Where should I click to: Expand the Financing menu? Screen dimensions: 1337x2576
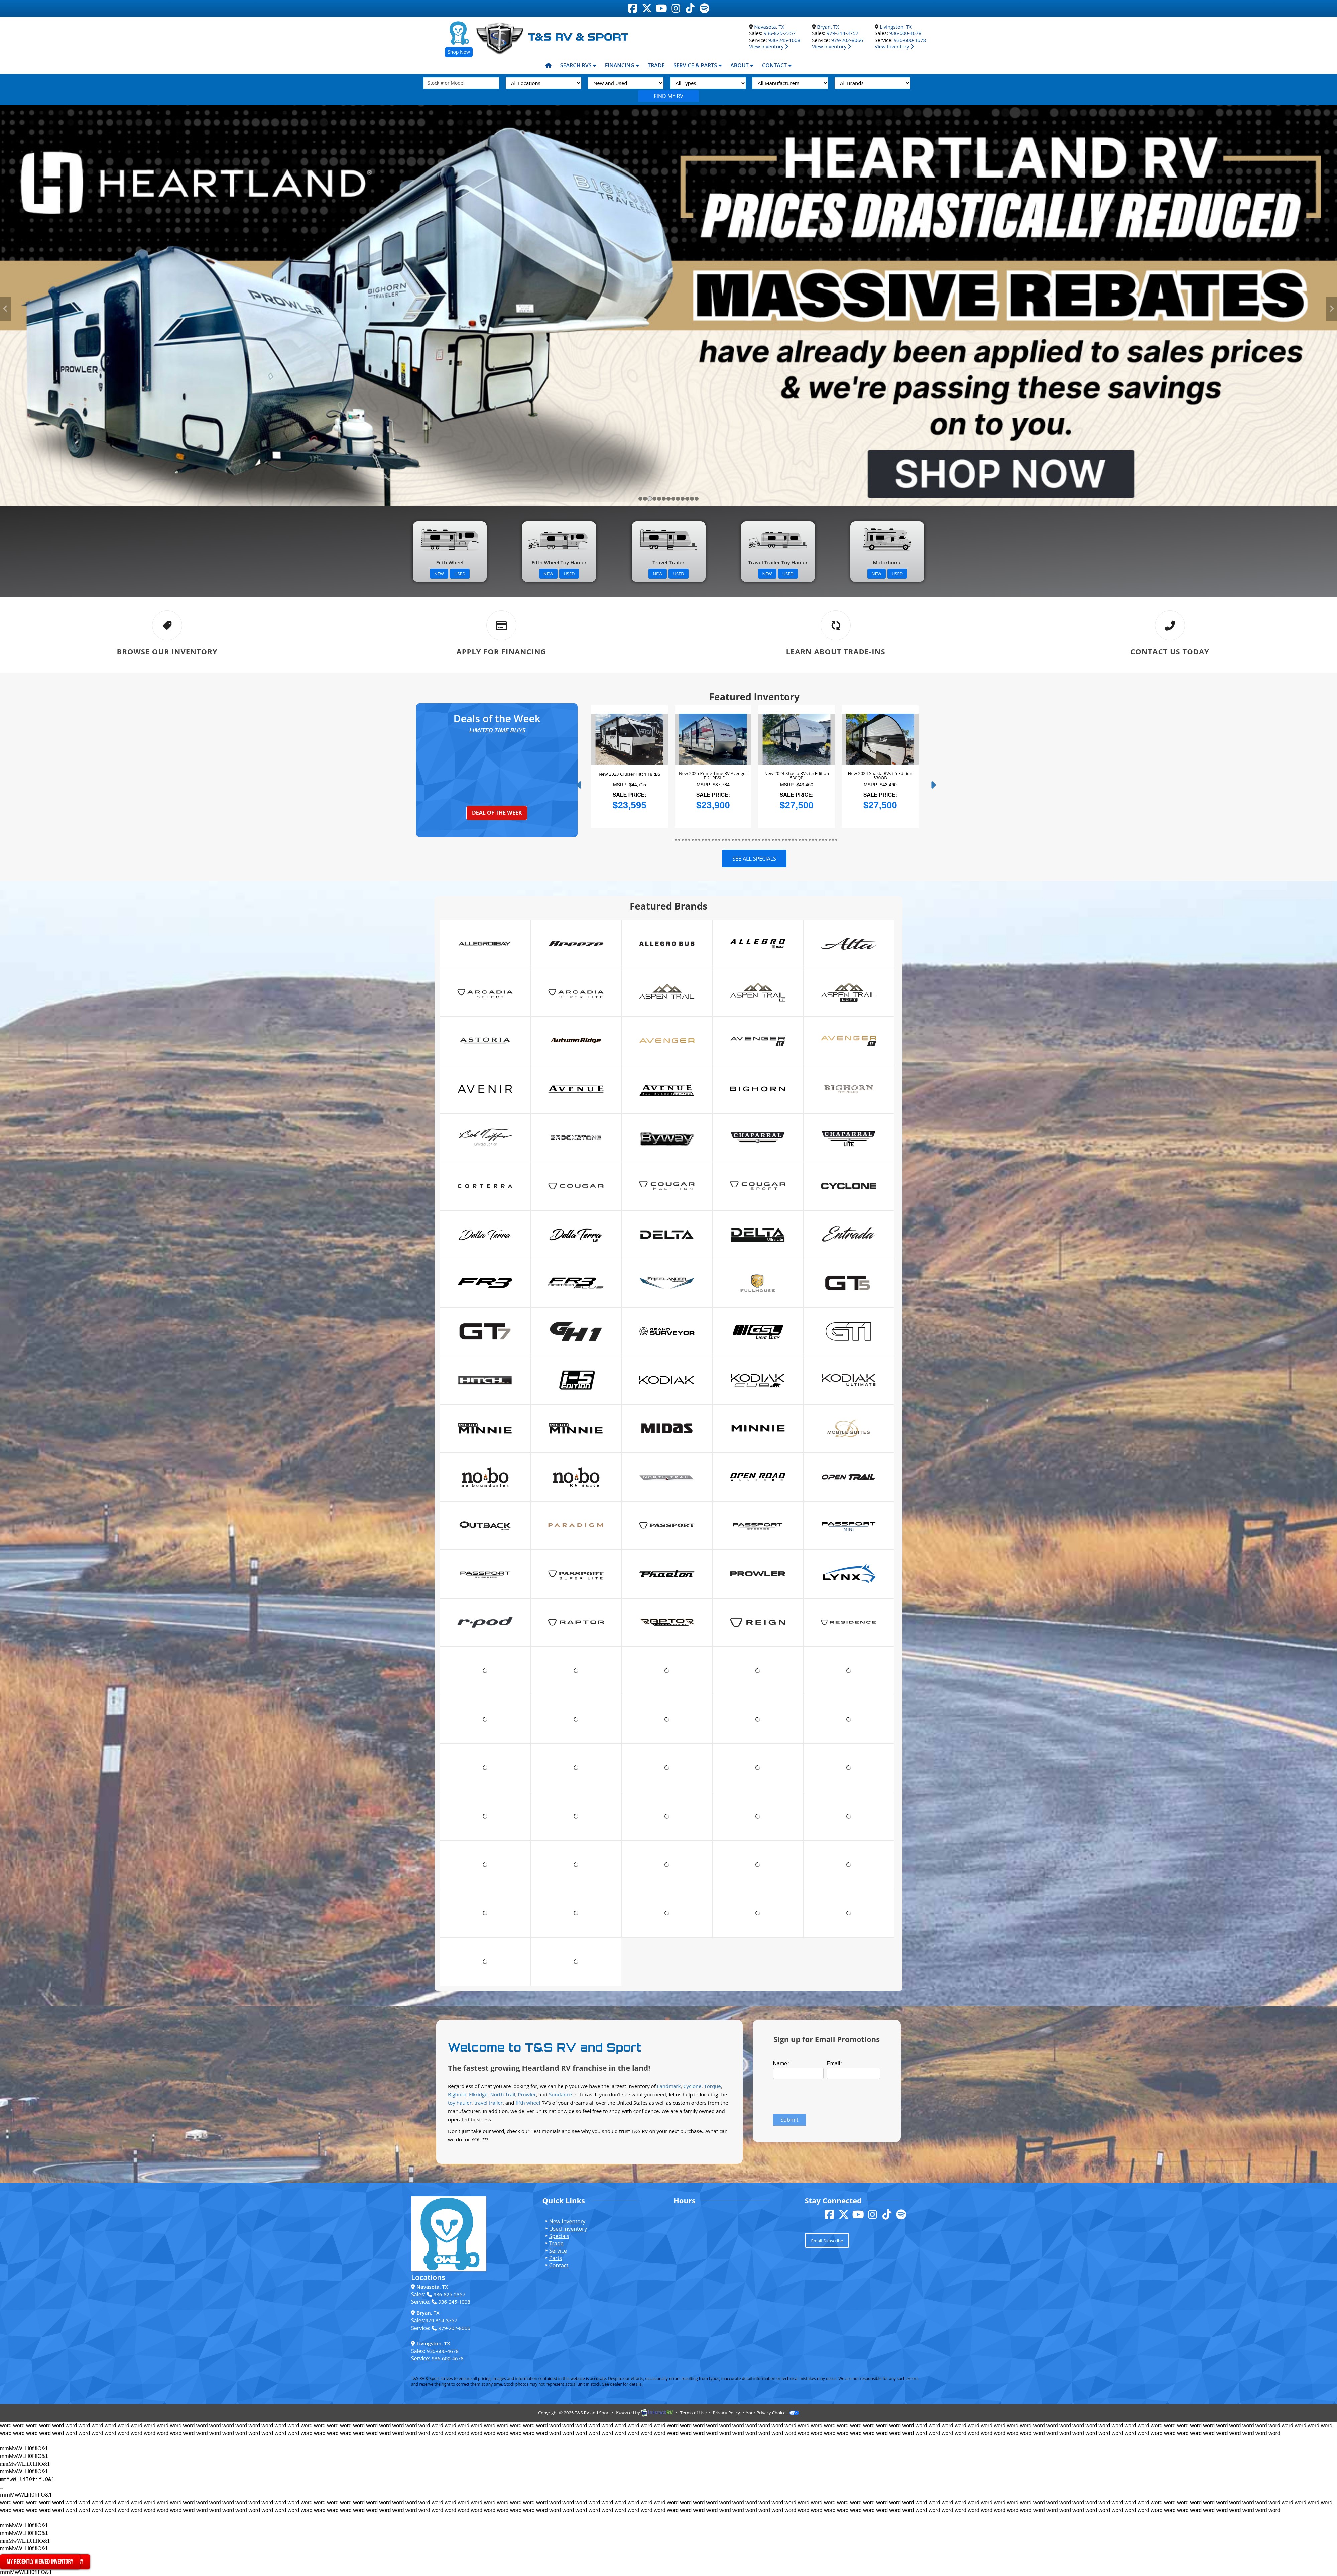click(x=622, y=65)
